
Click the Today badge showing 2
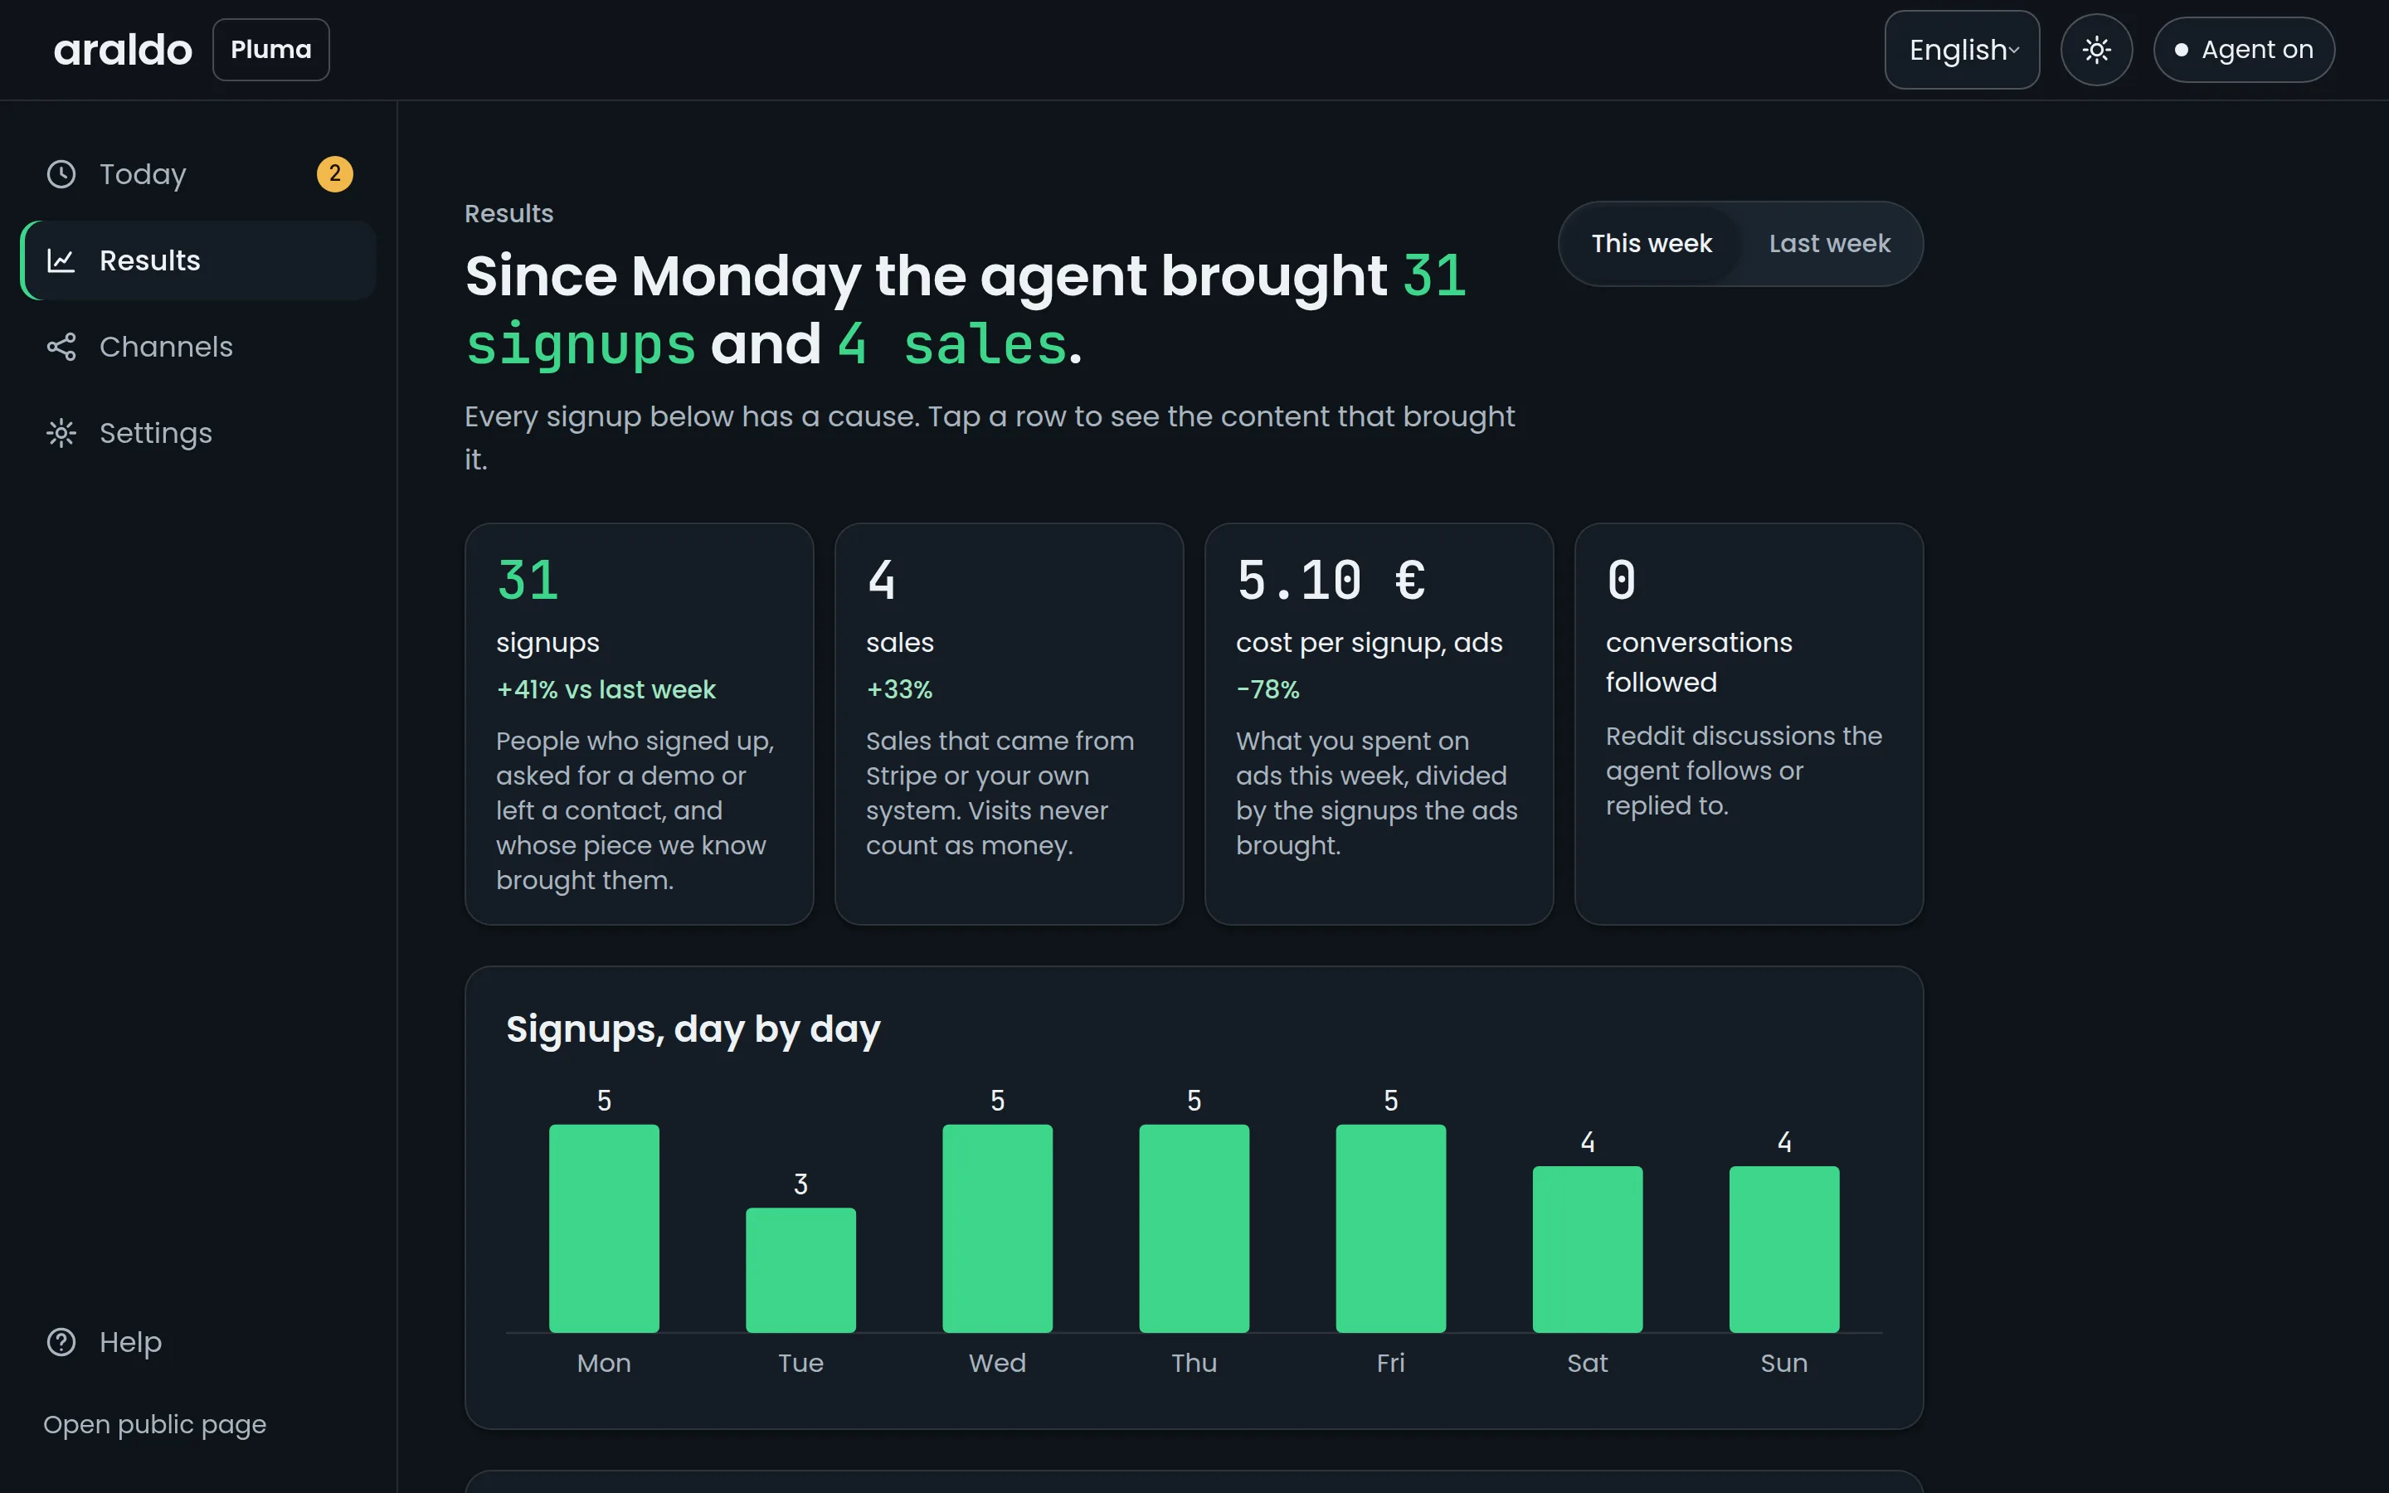click(x=334, y=174)
